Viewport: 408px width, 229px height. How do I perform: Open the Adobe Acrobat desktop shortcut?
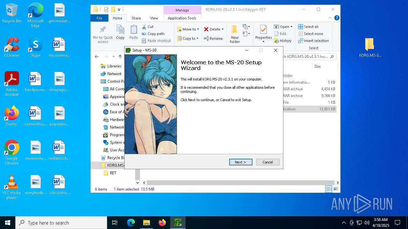pos(12,84)
